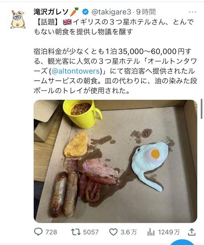
Task: Open the rabbit profile avatar
Action: pos(18,19)
